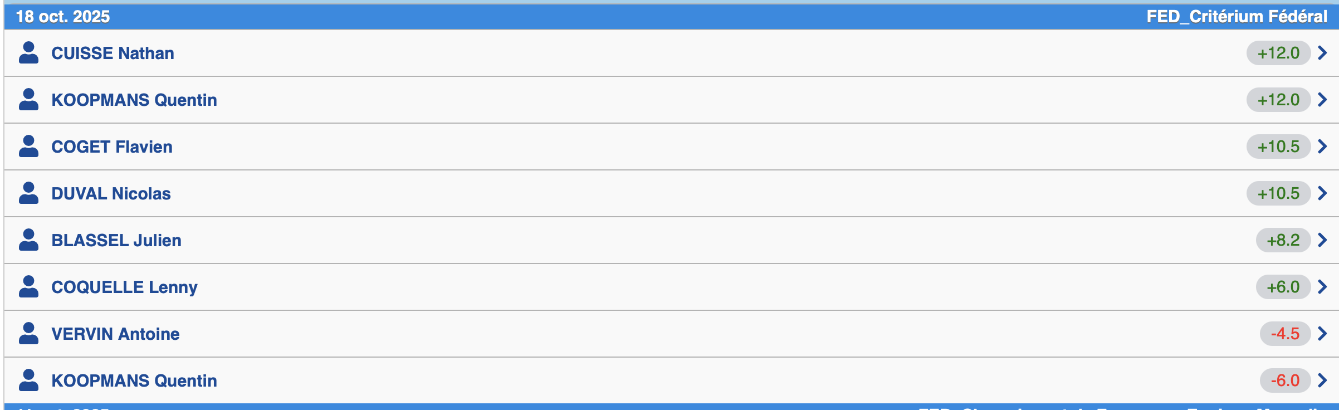Open the chevron beside the -6.0 badge

point(1322,380)
